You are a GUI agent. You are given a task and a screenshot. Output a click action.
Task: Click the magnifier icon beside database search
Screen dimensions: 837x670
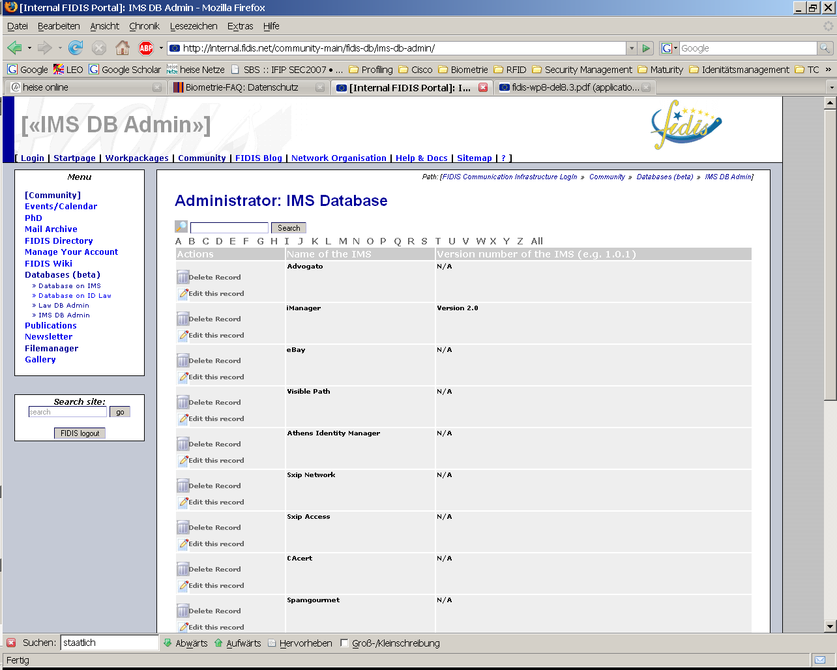pyautogui.click(x=181, y=227)
